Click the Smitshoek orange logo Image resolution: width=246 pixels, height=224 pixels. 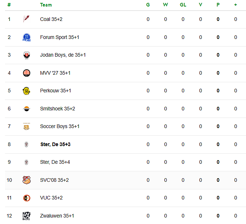[x=27, y=109]
